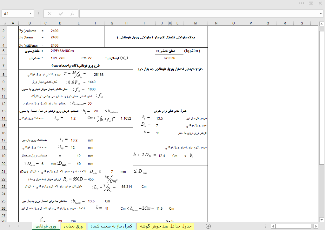Select column A header
Viewport: 325px width, 230px height.
click(13, 23)
